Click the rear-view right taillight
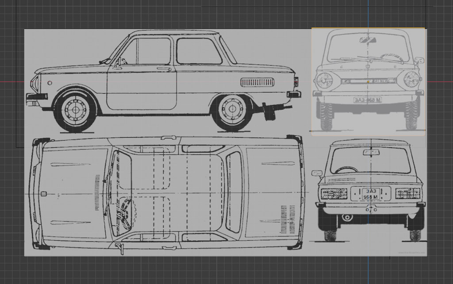The height and width of the screenshot is (284, 453). tap(407, 193)
